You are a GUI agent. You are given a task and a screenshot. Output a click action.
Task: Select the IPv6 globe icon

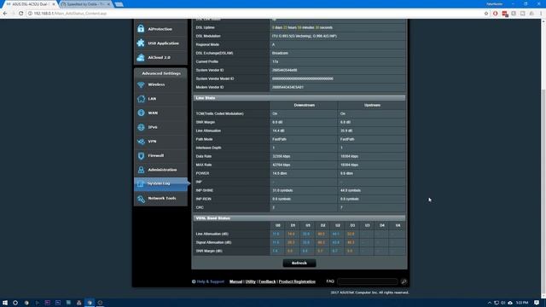pyautogui.click(x=141, y=127)
